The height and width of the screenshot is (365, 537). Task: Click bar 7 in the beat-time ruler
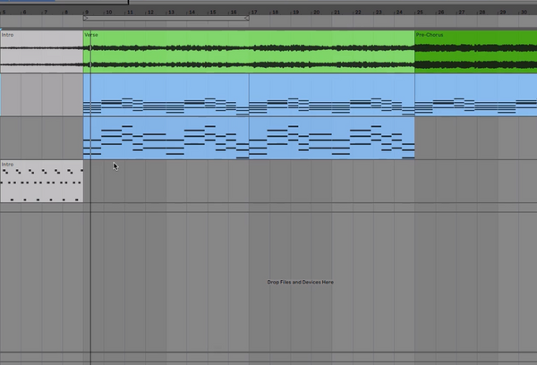pyautogui.click(x=46, y=13)
